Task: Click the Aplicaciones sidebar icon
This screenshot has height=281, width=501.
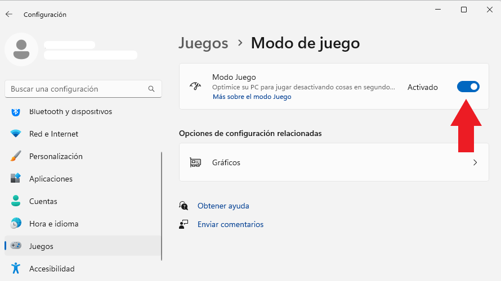Action: click(x=16, y=178)
